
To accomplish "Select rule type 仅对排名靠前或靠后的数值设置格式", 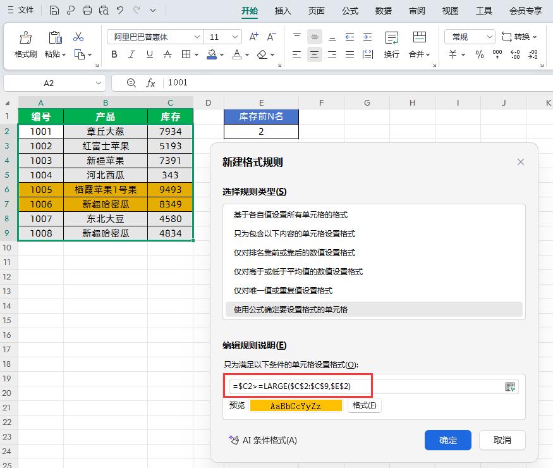I will [x=374, y=253].
